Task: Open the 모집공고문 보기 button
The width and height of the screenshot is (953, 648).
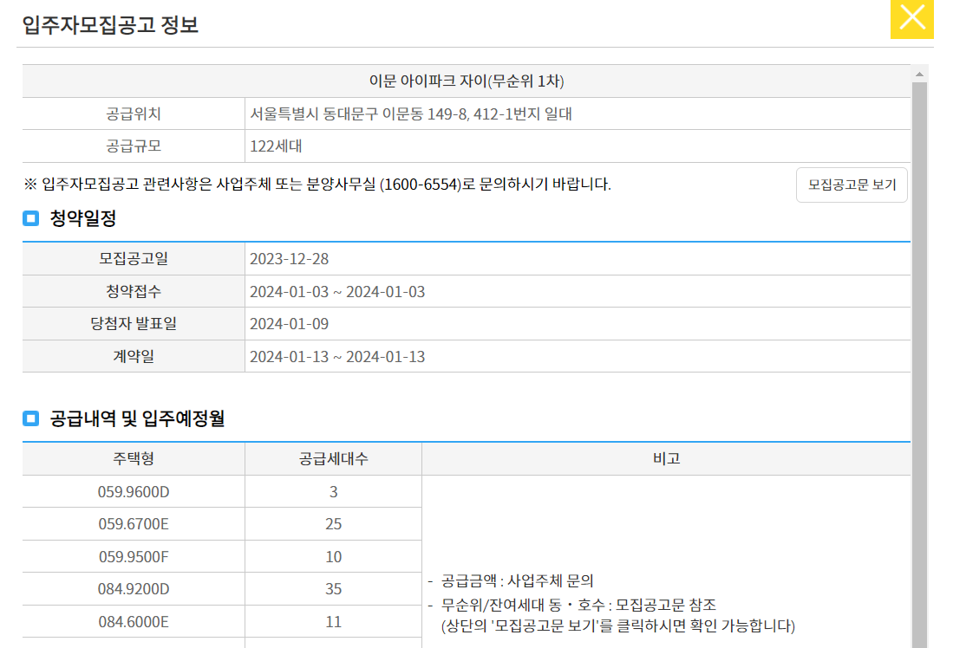Action: tap(852, 185)
